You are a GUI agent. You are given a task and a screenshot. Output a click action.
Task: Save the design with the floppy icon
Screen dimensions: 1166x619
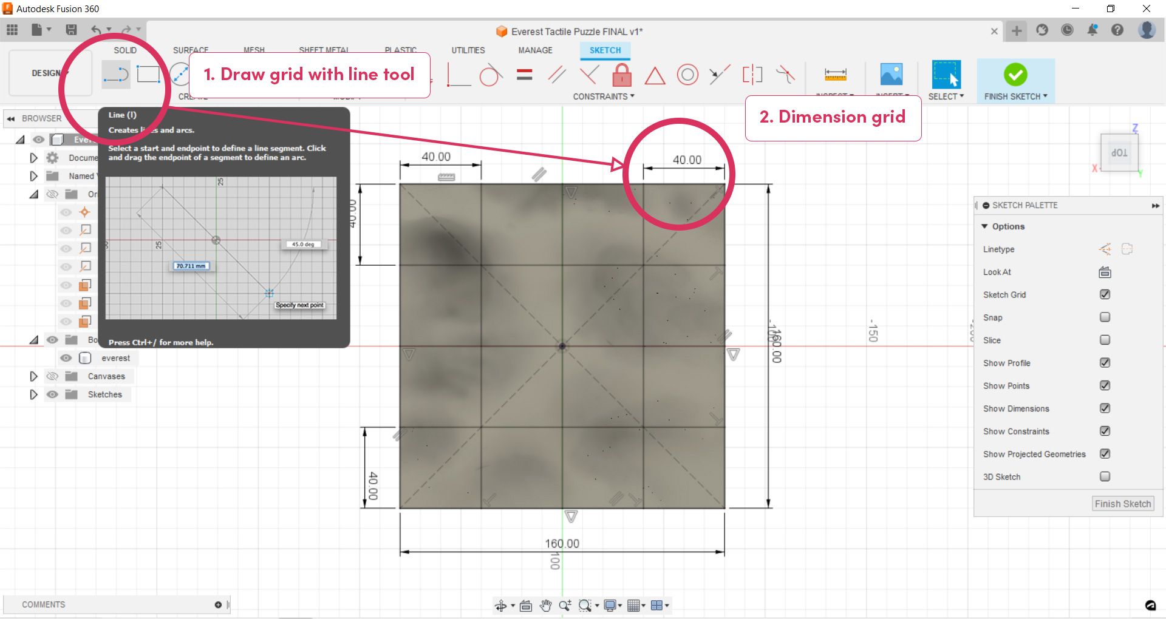tap(71, 30)
